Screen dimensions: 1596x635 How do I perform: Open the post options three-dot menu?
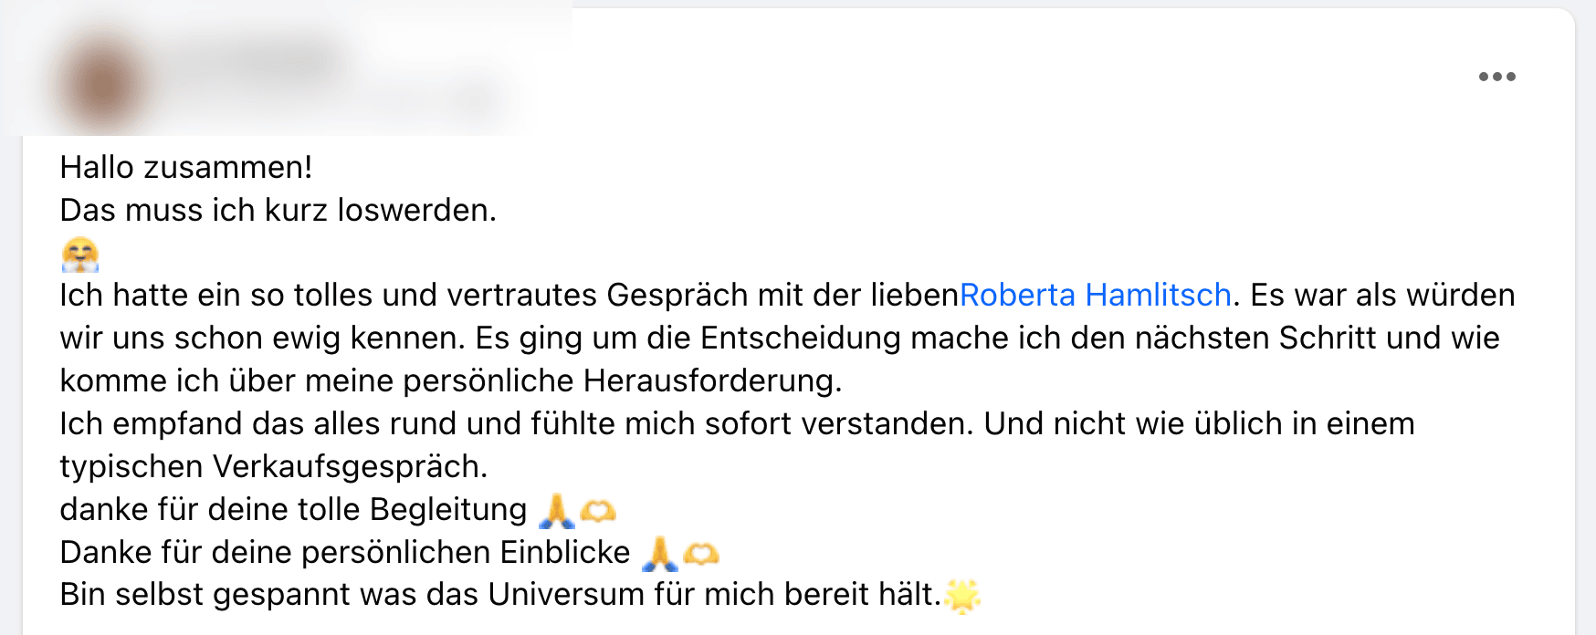[x=1496, y=77]
